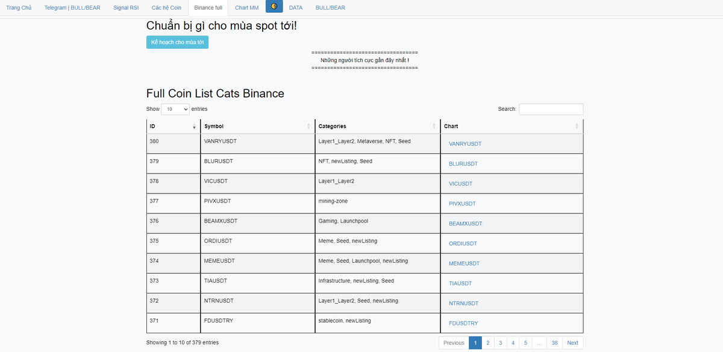Click the Chart column header text
Viewport: 723px width, 352px height.
point(451,127)
